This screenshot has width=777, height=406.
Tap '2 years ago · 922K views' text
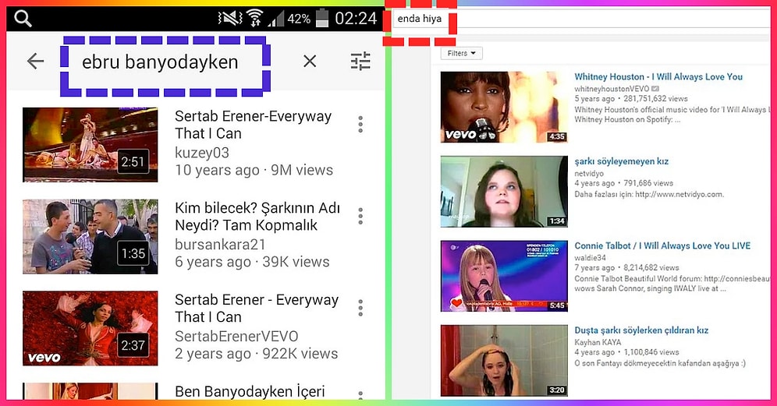coord(256,354)
